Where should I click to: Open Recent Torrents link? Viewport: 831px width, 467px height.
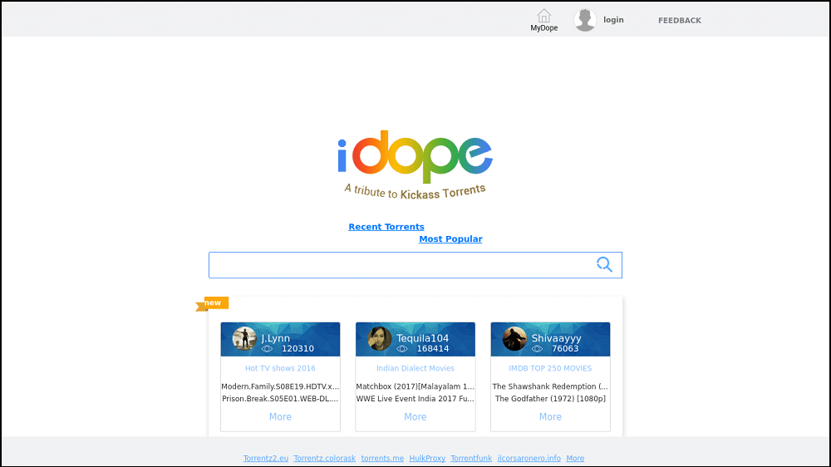386,227
